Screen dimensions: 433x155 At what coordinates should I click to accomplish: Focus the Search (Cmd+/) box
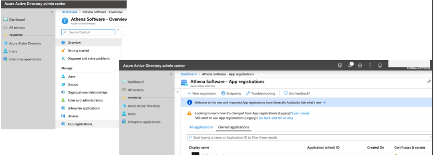tap(88, 32)
